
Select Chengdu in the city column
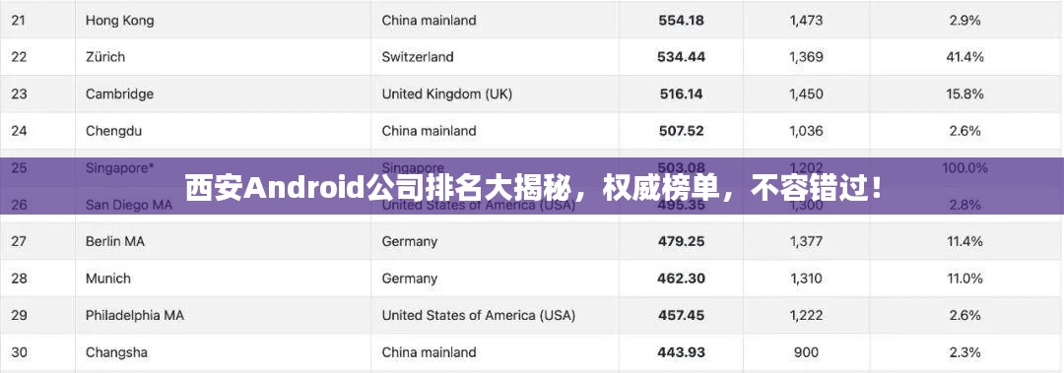point(113,131)
